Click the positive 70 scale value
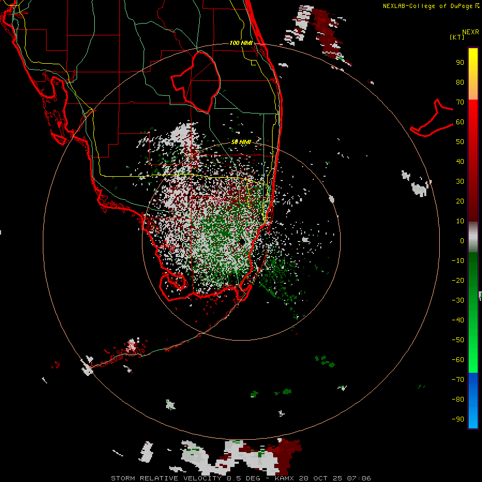This screenshot has width=482, height=482. pyautogui.click(x=460, y=102)
